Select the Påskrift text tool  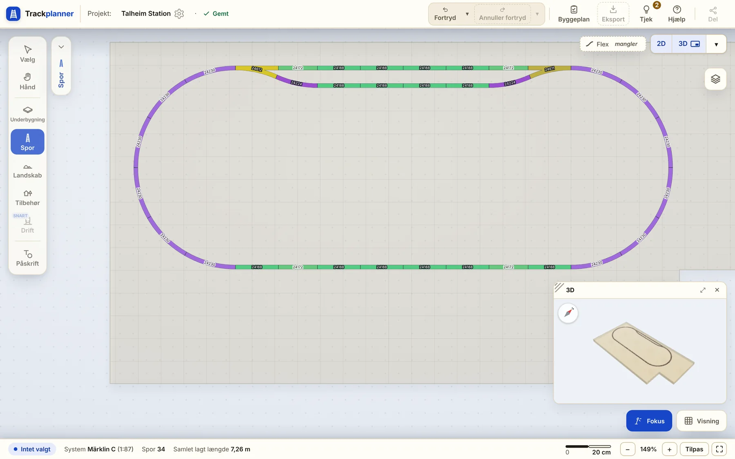click(27, 258)
